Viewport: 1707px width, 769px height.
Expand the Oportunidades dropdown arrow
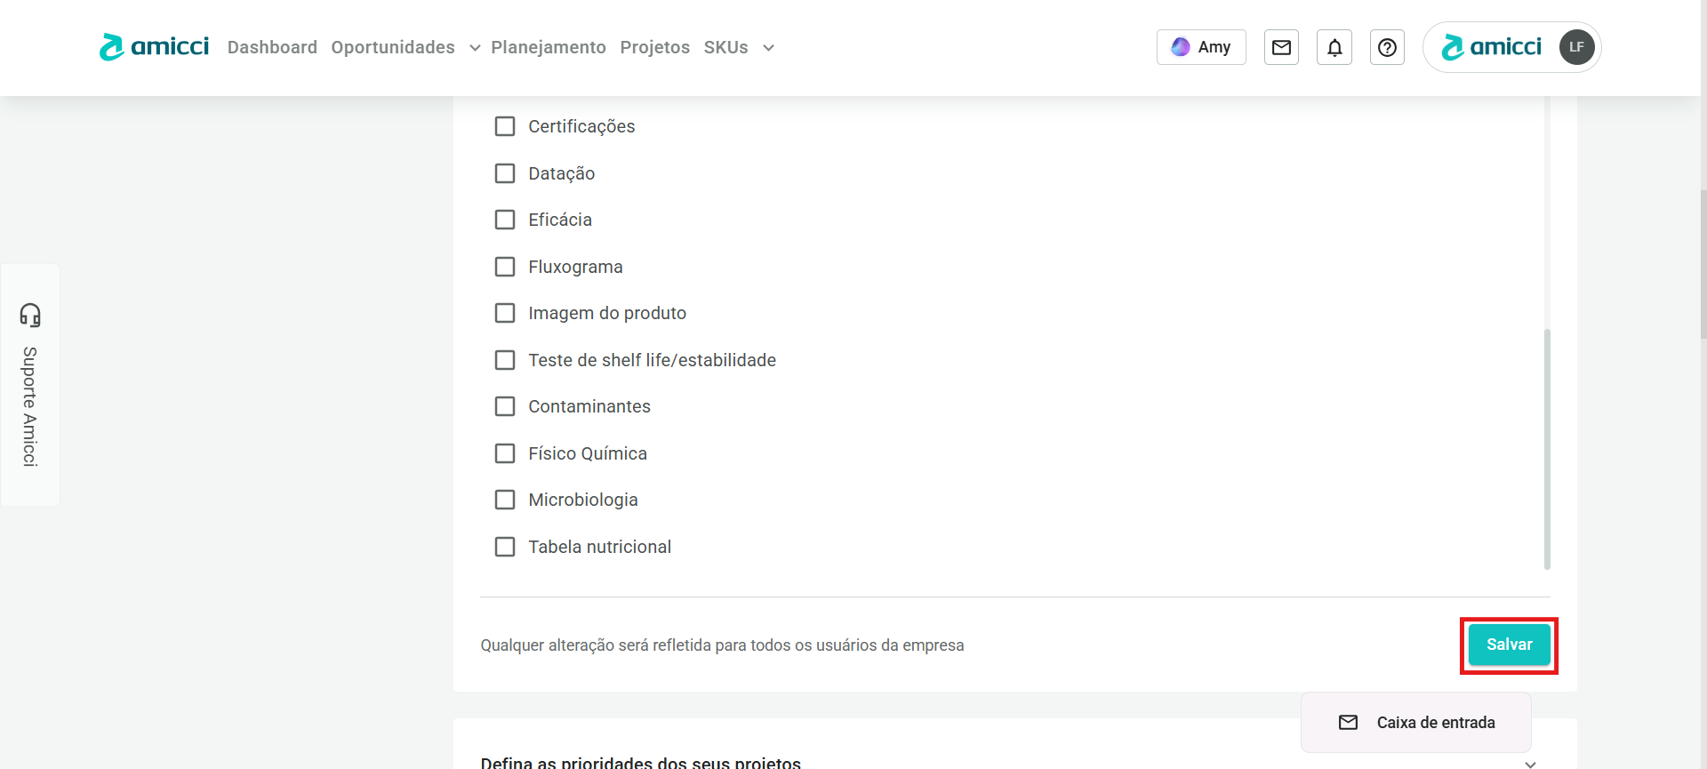click(x=475, y=48)
